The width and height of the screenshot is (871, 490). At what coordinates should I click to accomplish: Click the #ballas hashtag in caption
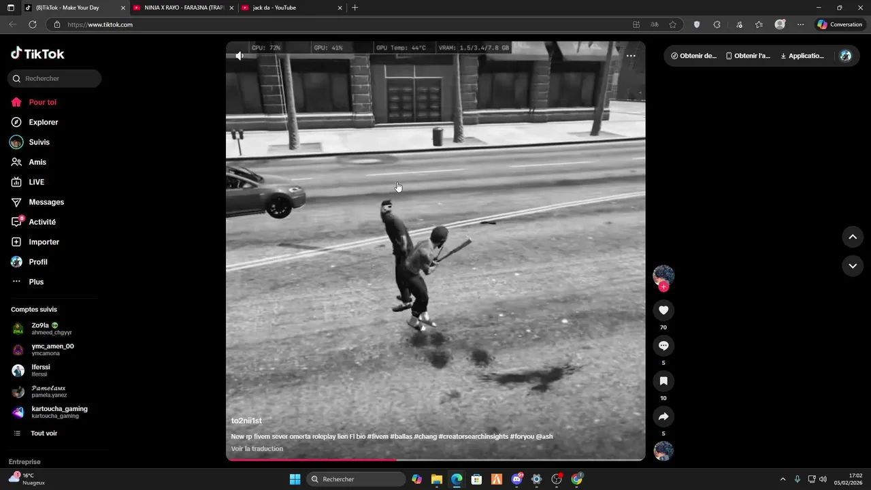click(401, 436)
